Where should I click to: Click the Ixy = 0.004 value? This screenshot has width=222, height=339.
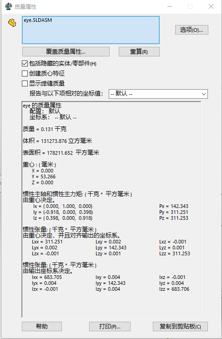click(108, 277)
